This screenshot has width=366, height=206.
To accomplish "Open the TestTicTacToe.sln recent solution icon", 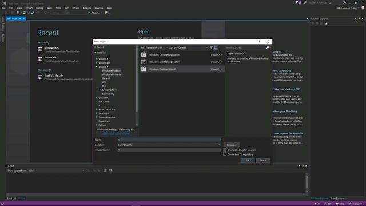I will (x=40, y=77).
